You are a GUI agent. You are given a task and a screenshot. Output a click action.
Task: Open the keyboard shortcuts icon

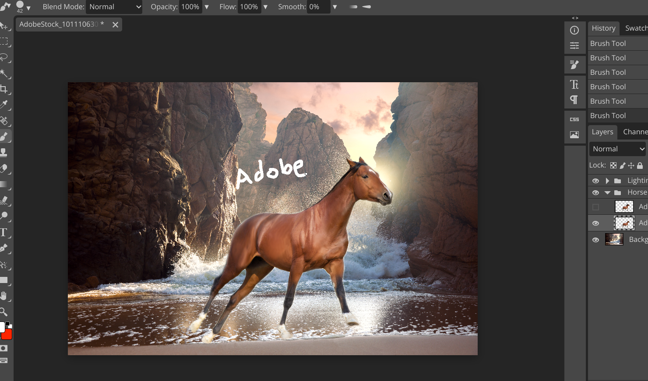pyautogui.click(x=4, y=360)
